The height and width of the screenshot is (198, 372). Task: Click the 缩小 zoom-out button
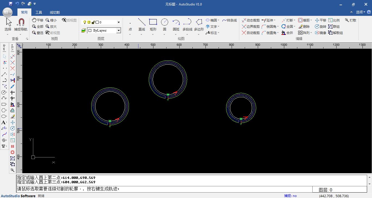(51, 20)
